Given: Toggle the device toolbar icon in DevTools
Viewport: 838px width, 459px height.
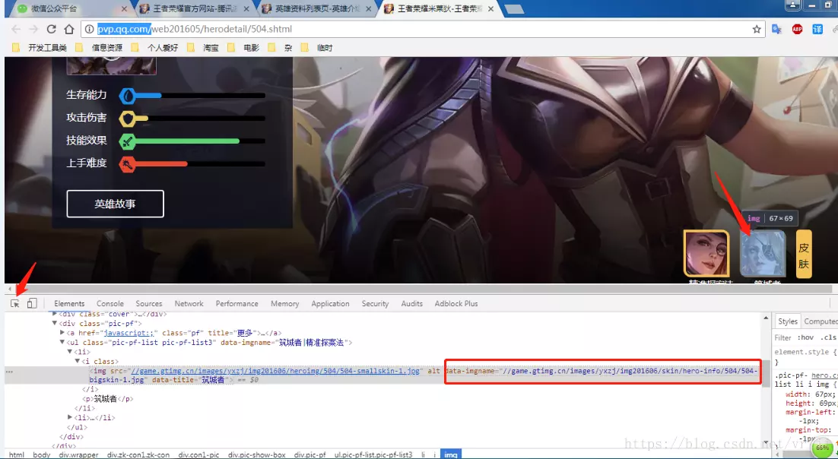Looking at the screenshot, I should click(x=32, y=303).
